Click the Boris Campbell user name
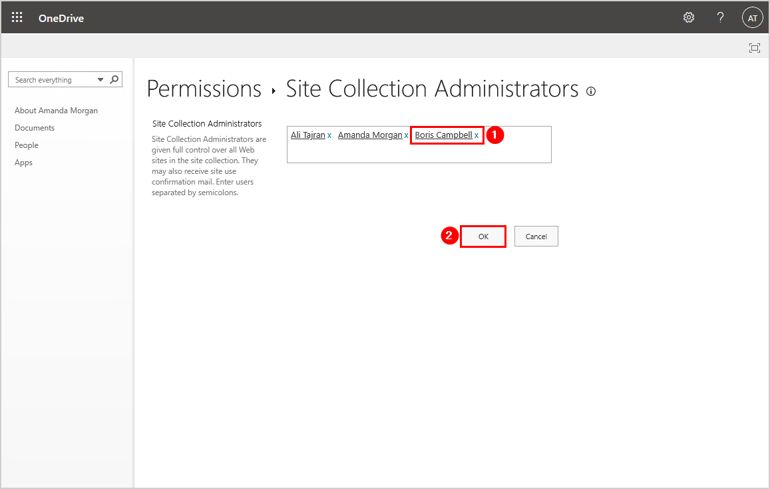The height and width of the screenshot is (489, 770). click(443, 135)
